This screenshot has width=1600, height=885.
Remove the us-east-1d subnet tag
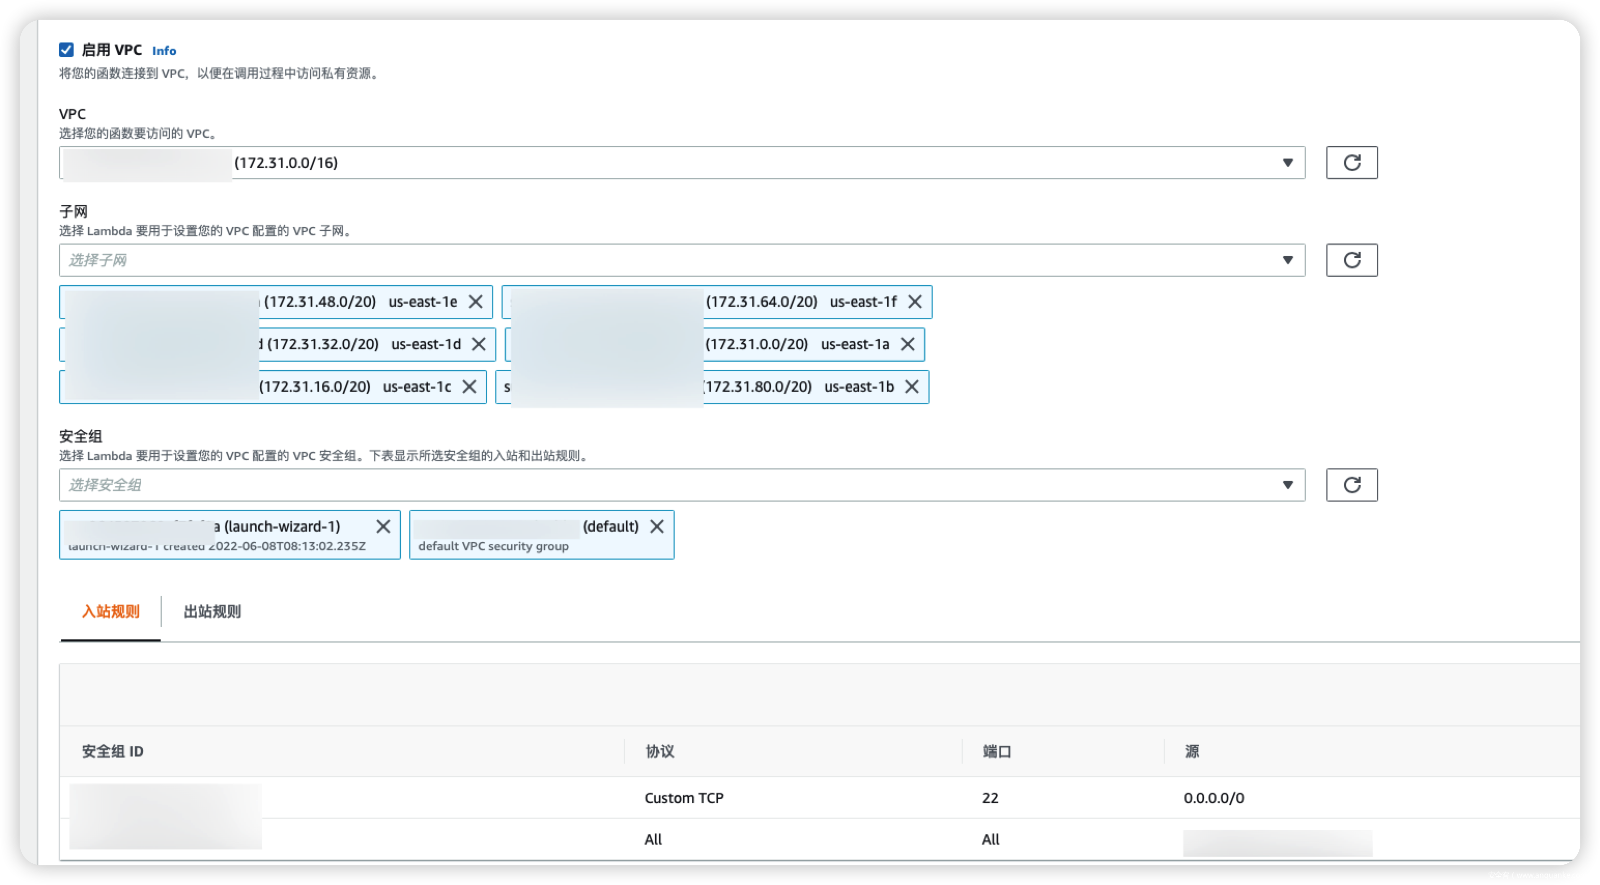[x=478, y=344]
